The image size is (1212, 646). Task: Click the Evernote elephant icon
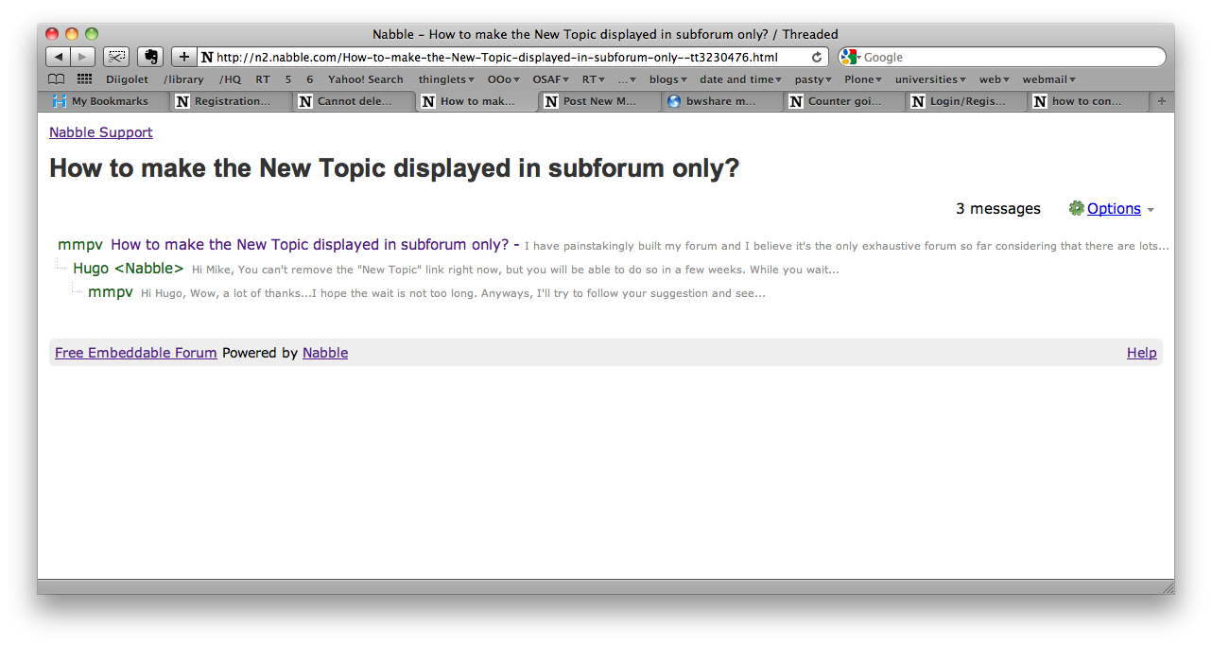click(149, 57)
